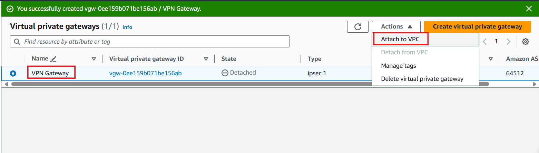Image resolution: width=539 pixels, height=153 pixels.
Task: Click the Type column header
Action: point(314,59)
